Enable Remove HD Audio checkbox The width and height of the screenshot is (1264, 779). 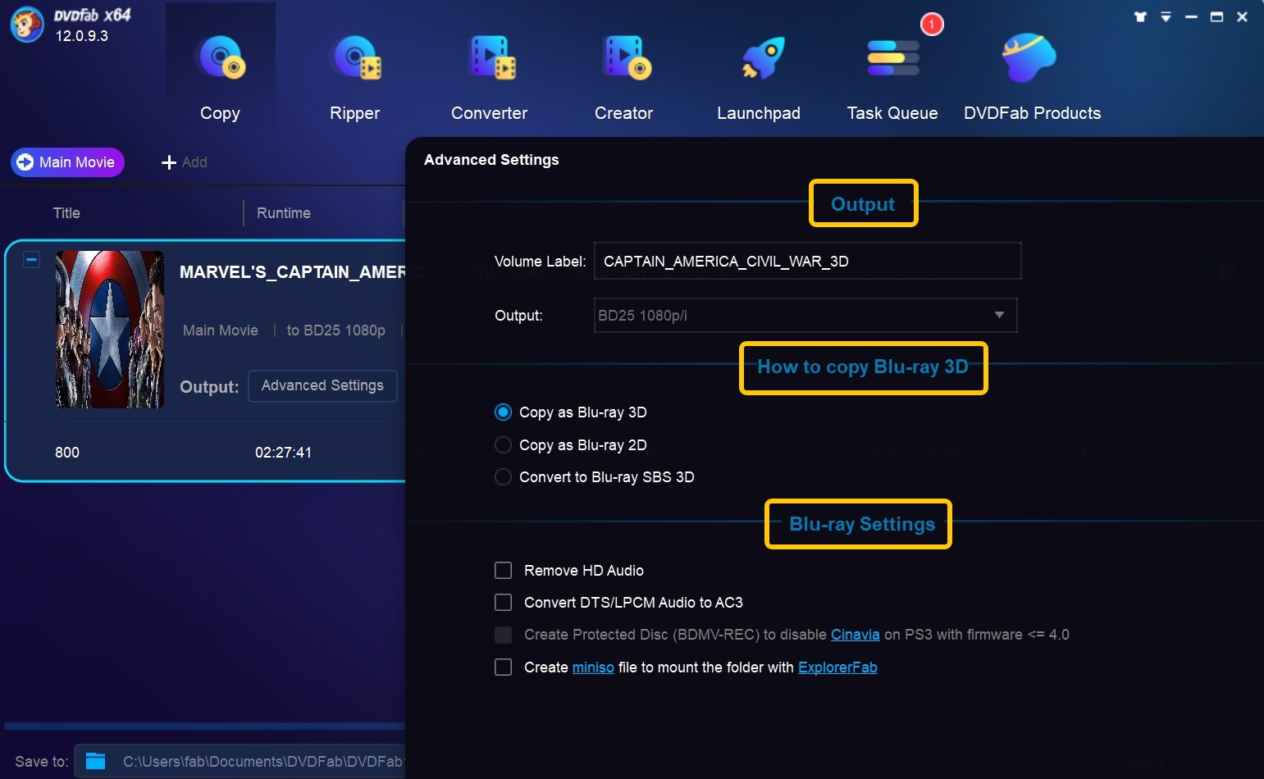coord(504,570)
